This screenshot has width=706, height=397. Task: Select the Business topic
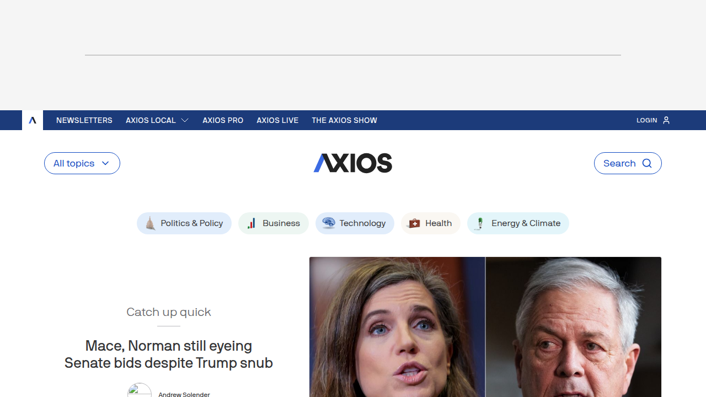[274, 223]
